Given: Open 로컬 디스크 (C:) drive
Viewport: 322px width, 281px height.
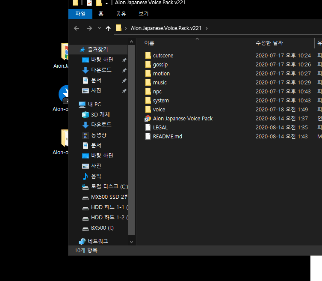Looking at the screenshot, I should click(109, 187).
